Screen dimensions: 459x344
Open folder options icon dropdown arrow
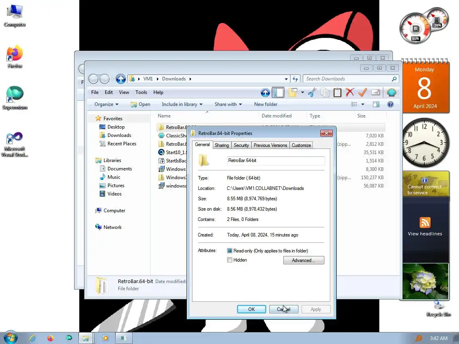(x=302, y=92)
